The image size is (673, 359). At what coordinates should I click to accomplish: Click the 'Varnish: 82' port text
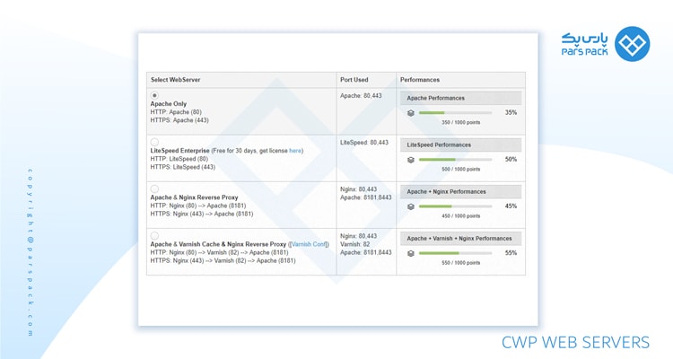(355, 244)
